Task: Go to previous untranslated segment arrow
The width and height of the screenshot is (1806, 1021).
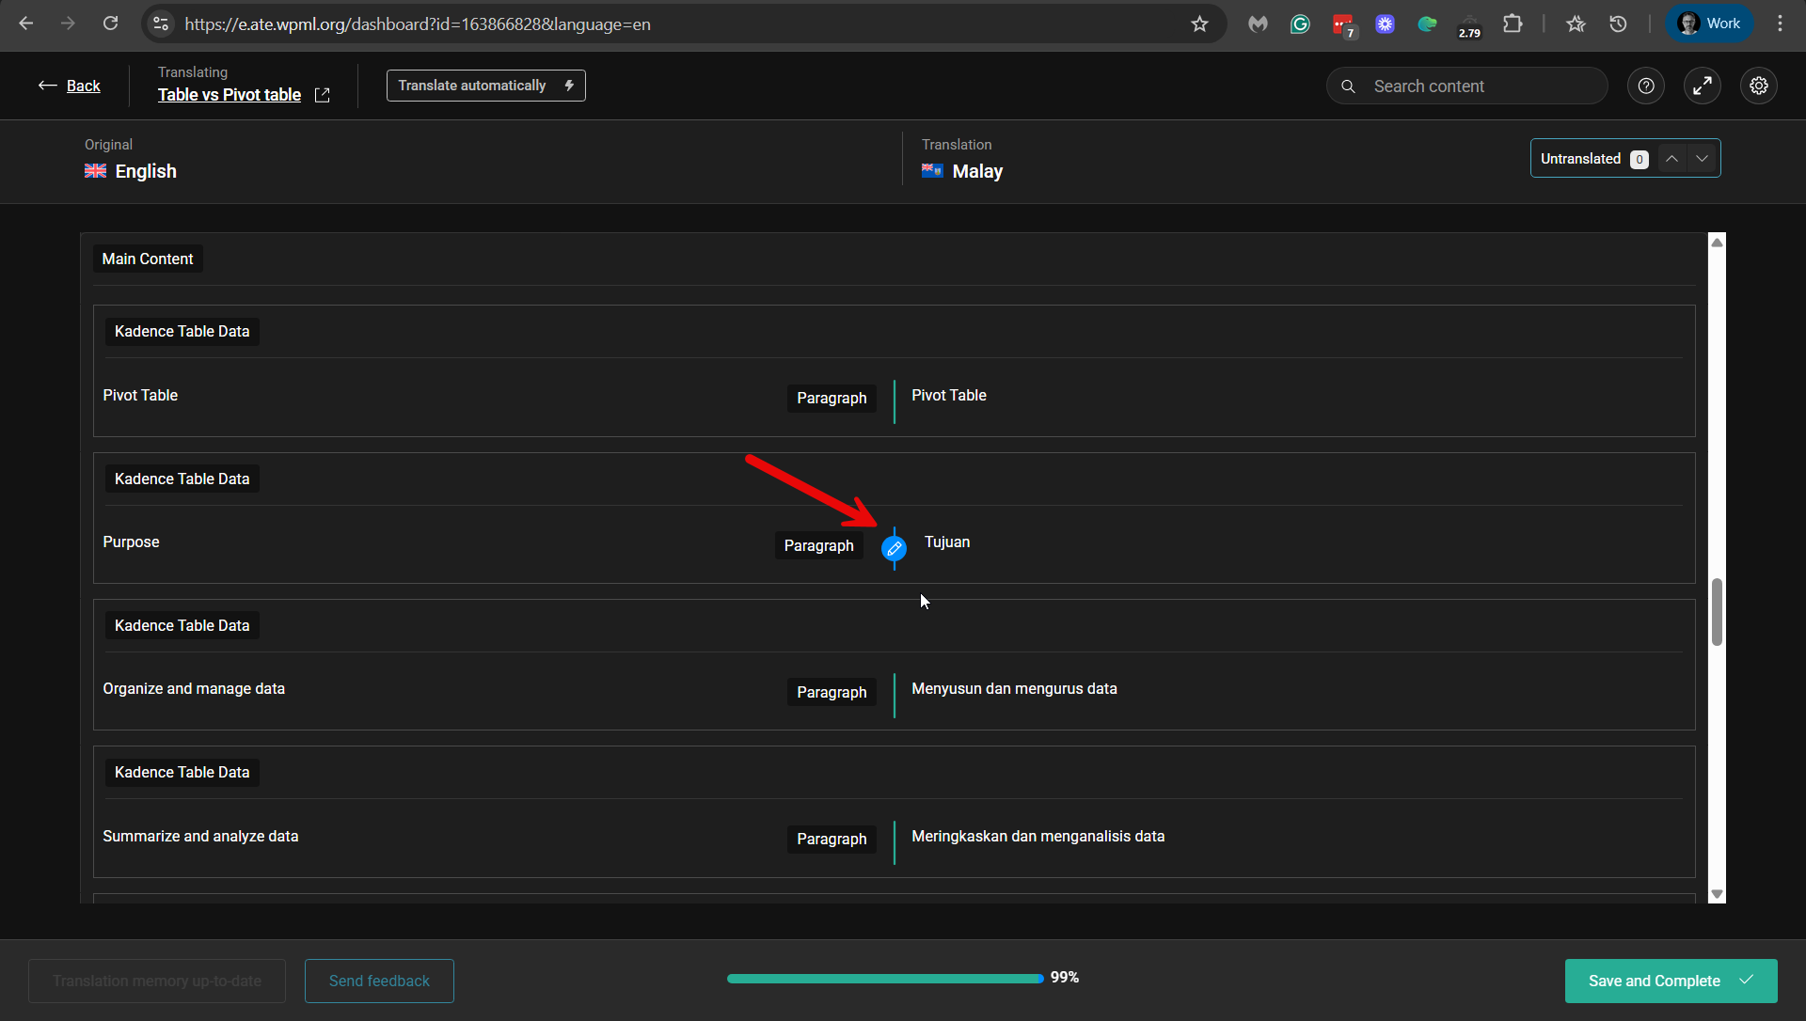Action: click(x=1671, y=159)
